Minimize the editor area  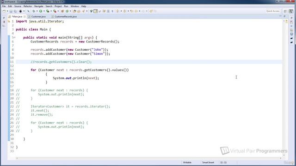point(280,17)
